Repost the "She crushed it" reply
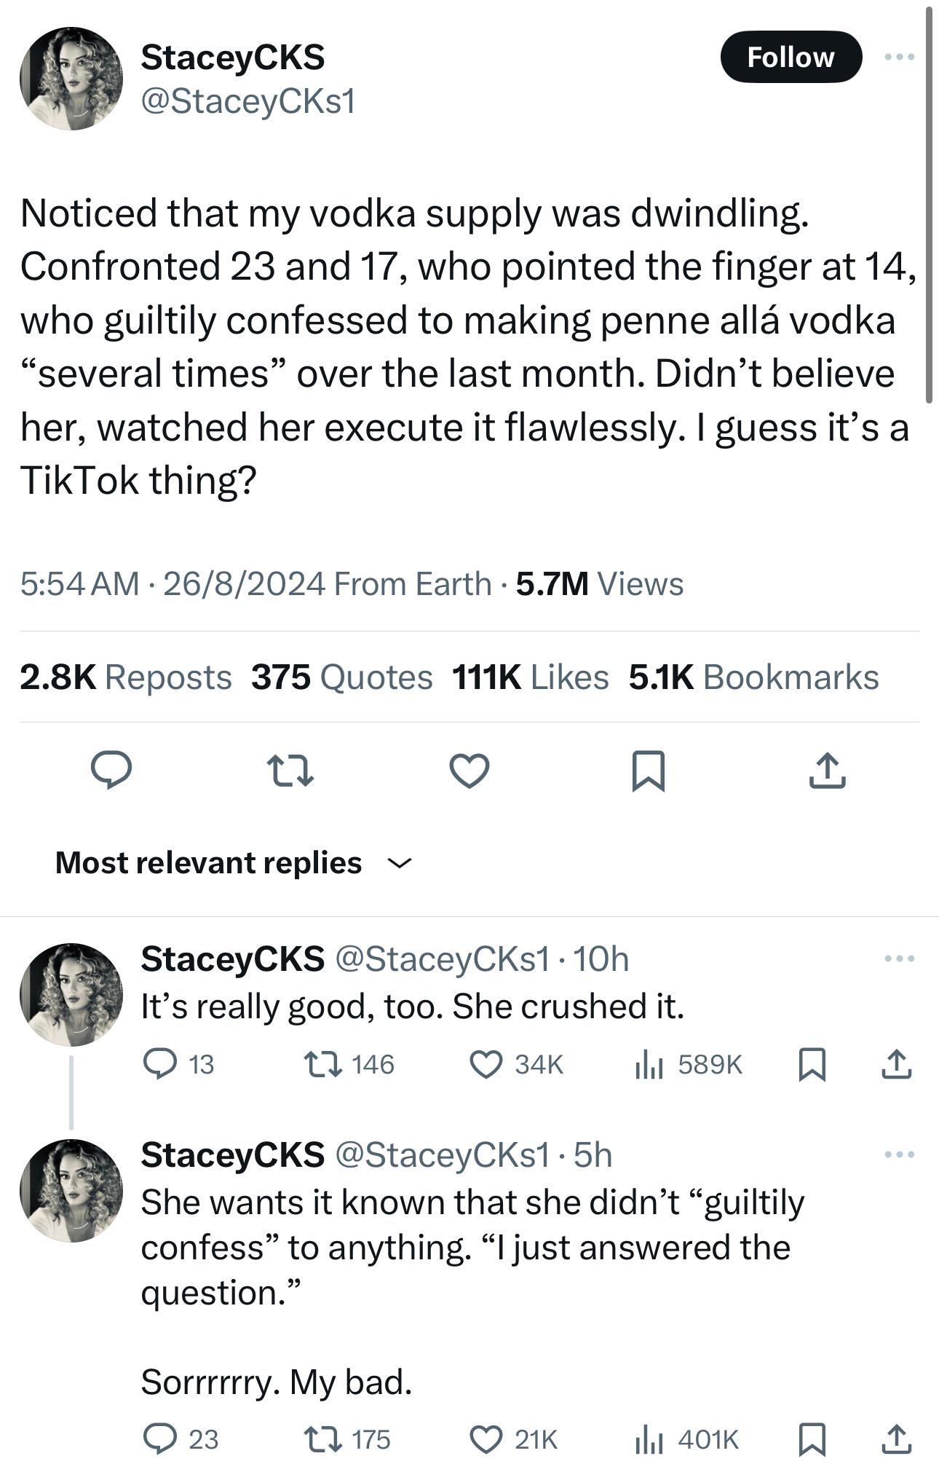Viewport: 939px width, 1480px height. (322, 1065)
